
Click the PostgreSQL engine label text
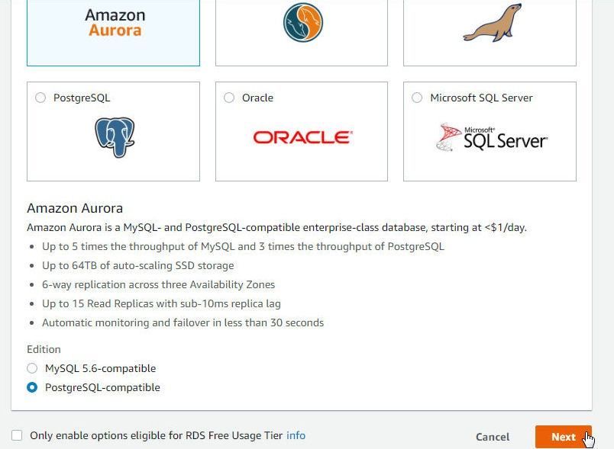coord(82,98)
